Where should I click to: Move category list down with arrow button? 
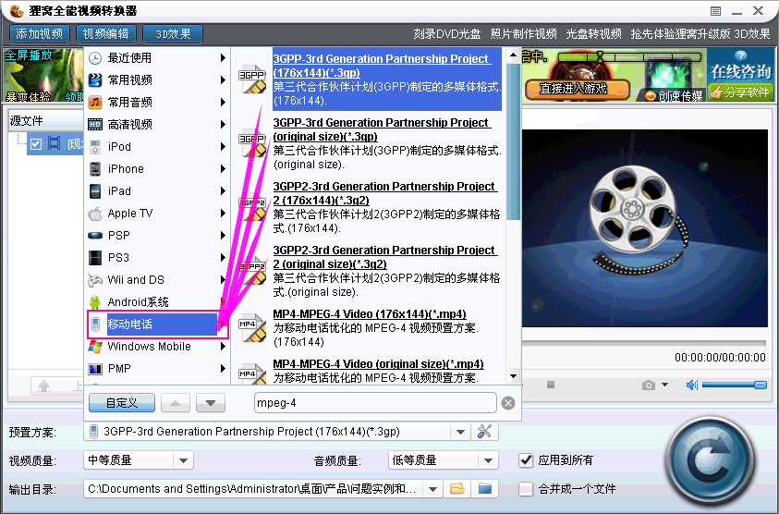pyautogui.click(x=211, y=403)
